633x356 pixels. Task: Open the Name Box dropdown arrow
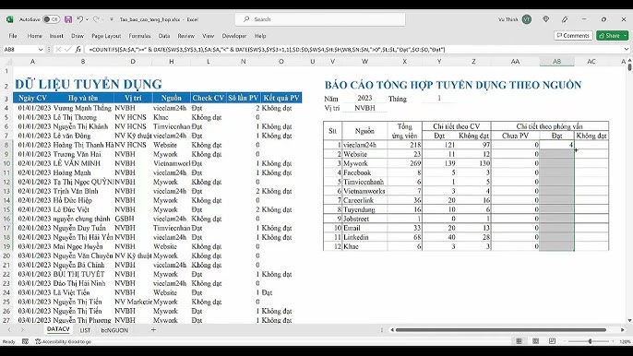click(41, 49)
